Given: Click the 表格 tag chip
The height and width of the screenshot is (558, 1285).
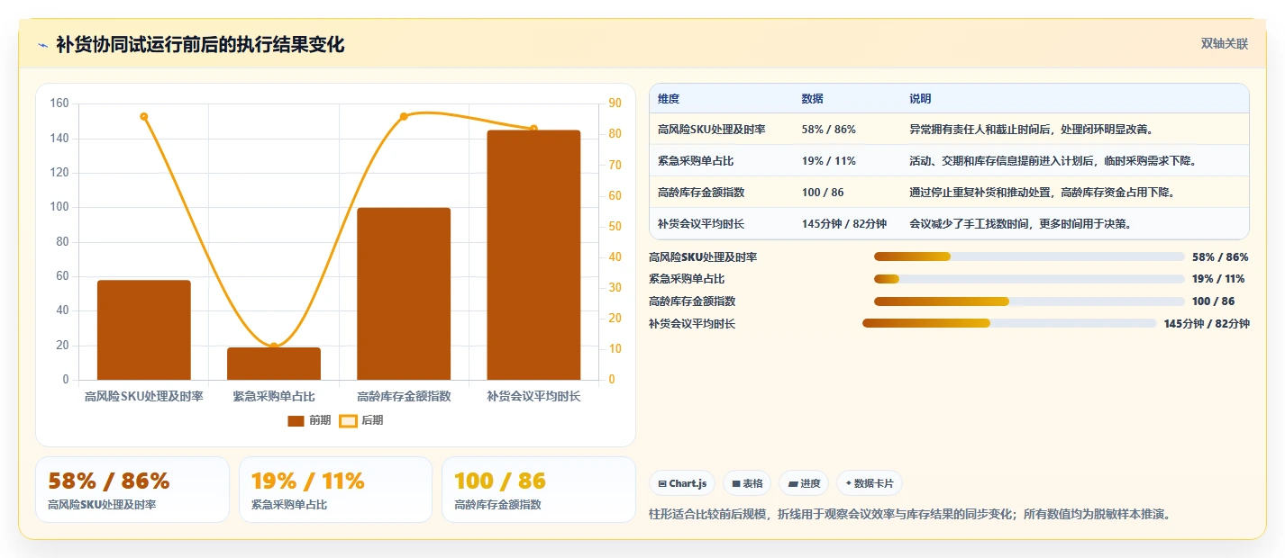Looking at the screenshot, I should [x=748, y=483].
